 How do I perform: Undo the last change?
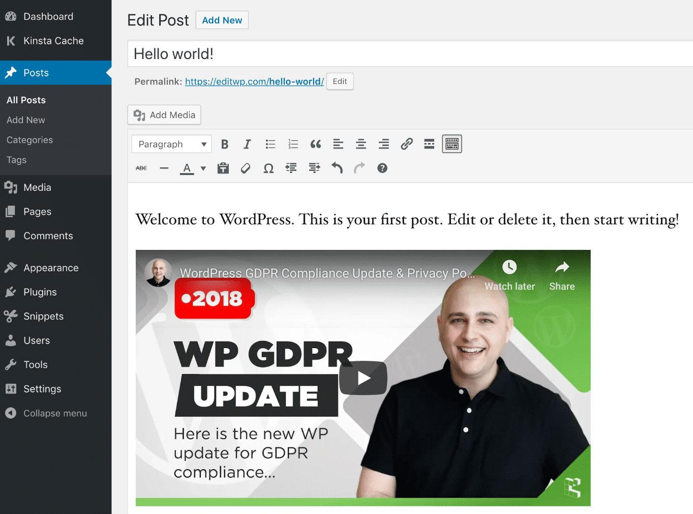pos(337,168)
